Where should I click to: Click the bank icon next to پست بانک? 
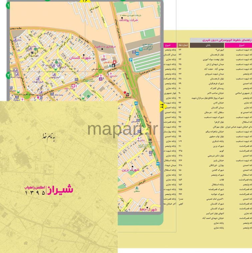point(52,94)
